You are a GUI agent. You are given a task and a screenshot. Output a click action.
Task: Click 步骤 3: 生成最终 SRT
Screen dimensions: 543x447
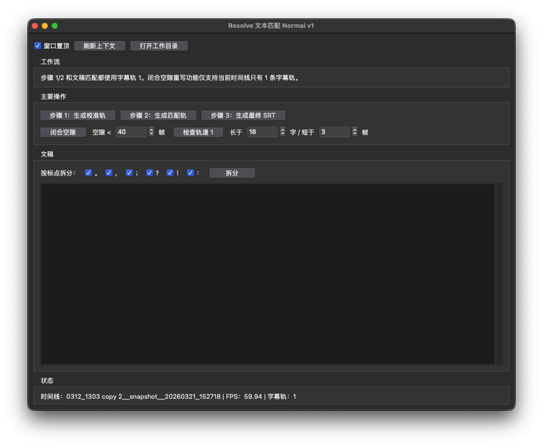click(x=243, y=115)
